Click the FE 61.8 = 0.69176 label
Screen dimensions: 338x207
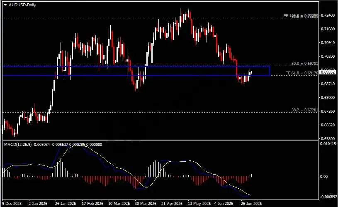(x=302, y=73)
